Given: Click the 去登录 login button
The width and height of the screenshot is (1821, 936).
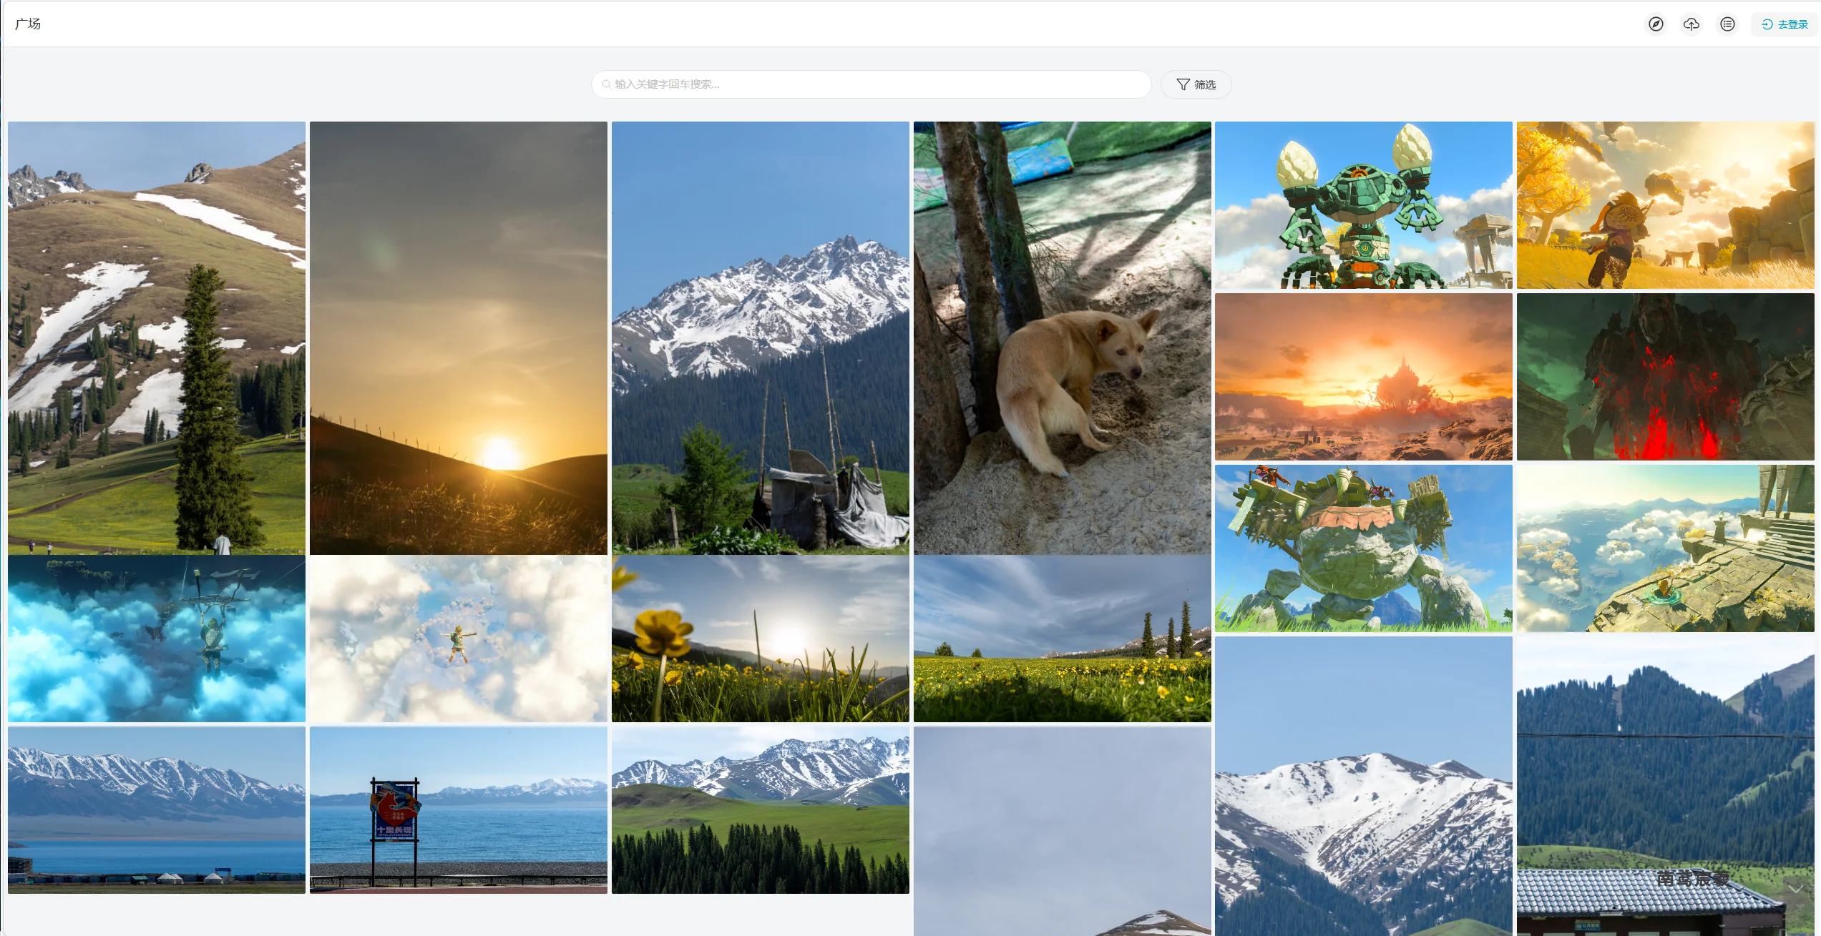Looking at the screenshot, I should pyautogui.click(x=1785, y=24).
